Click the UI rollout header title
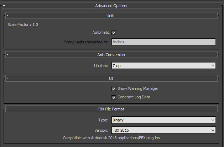Image resolution: width=224 pixels, height=147 pixels. coord(111,78)
